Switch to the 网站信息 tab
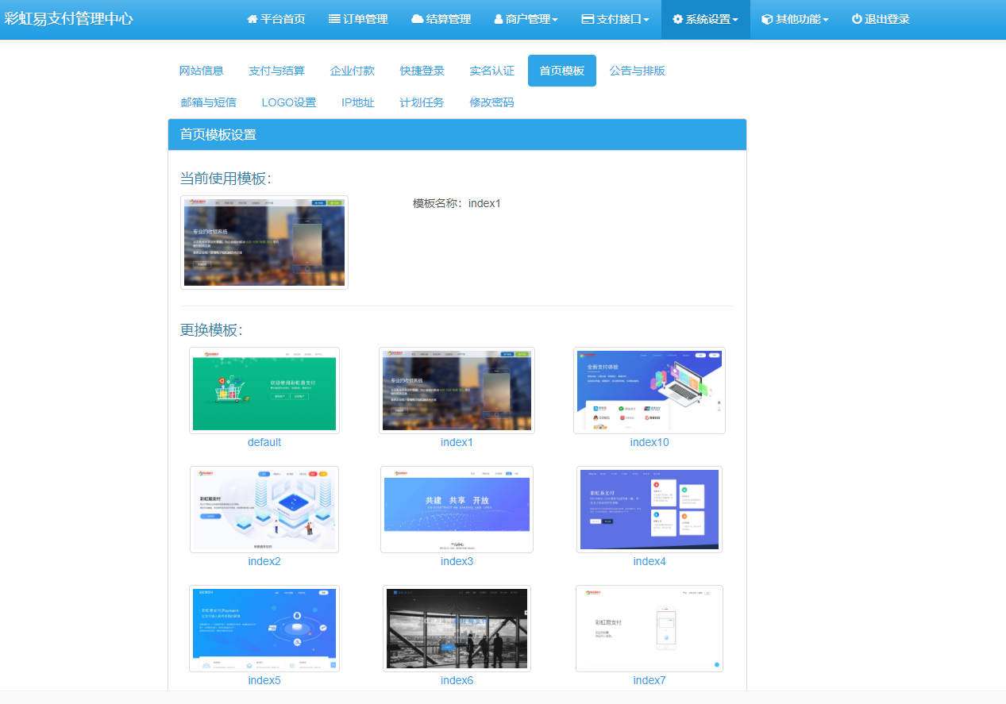The height and width of the screenshot is (704, 1006). tap(202, 70)
